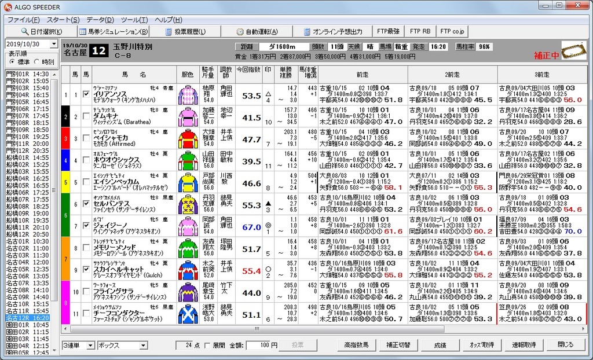Click the racetrack course image icon
This screenshot has height=360, width=593.
coord(574,50)
